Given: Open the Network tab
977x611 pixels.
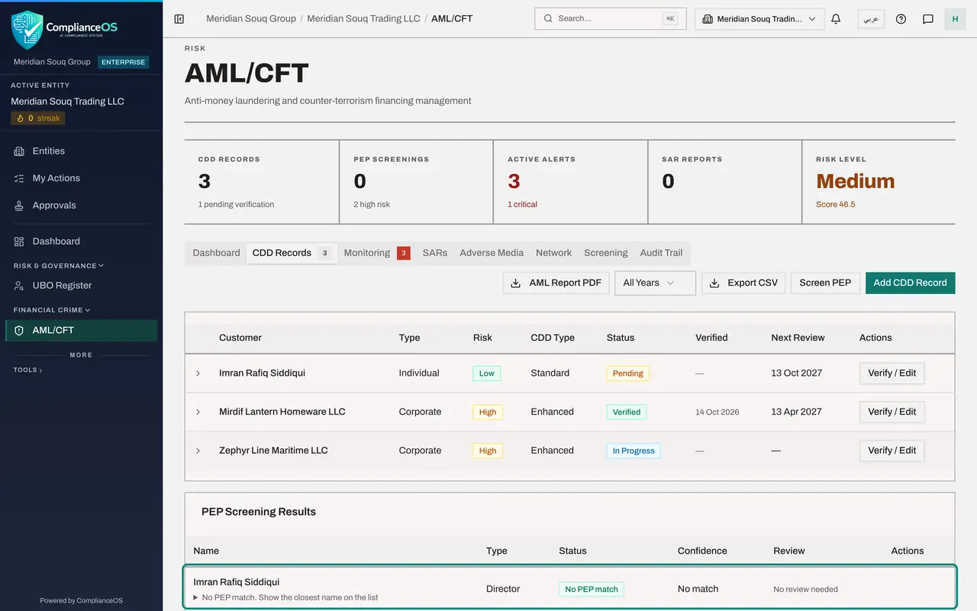Looking at the screenshot, I should point(554,253).
